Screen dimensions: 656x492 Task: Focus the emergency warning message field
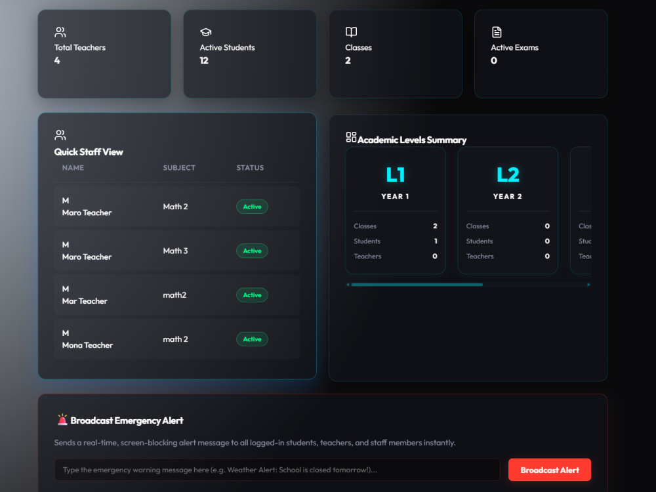[277, 470]
